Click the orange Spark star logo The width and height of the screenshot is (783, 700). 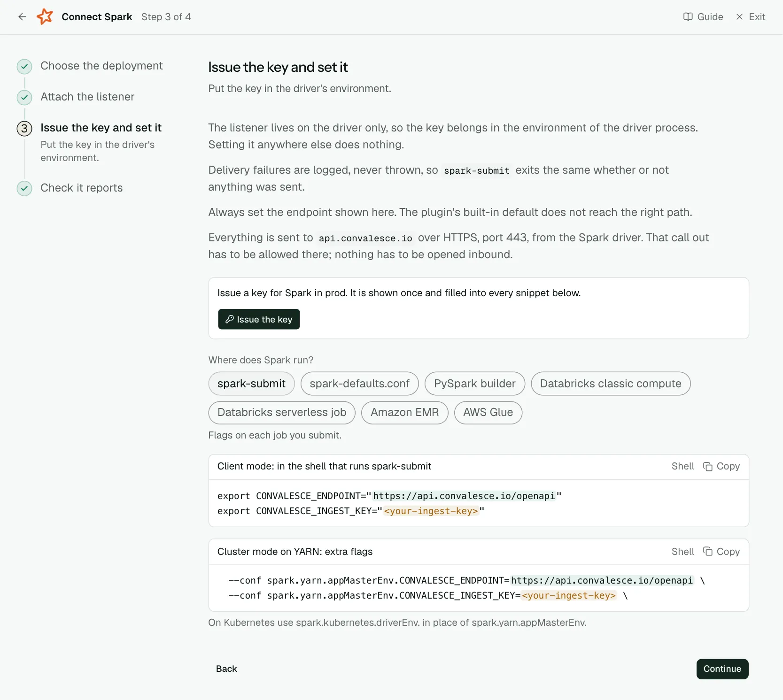[x=45, y=17]
